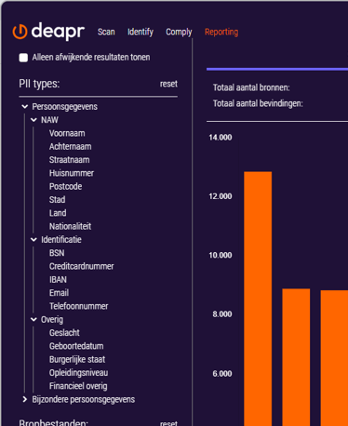Enable 'Alleen afwijkende resultaten tonen' checkbox
This screenshot has width=348, height=426.
(x=23, y=58)
